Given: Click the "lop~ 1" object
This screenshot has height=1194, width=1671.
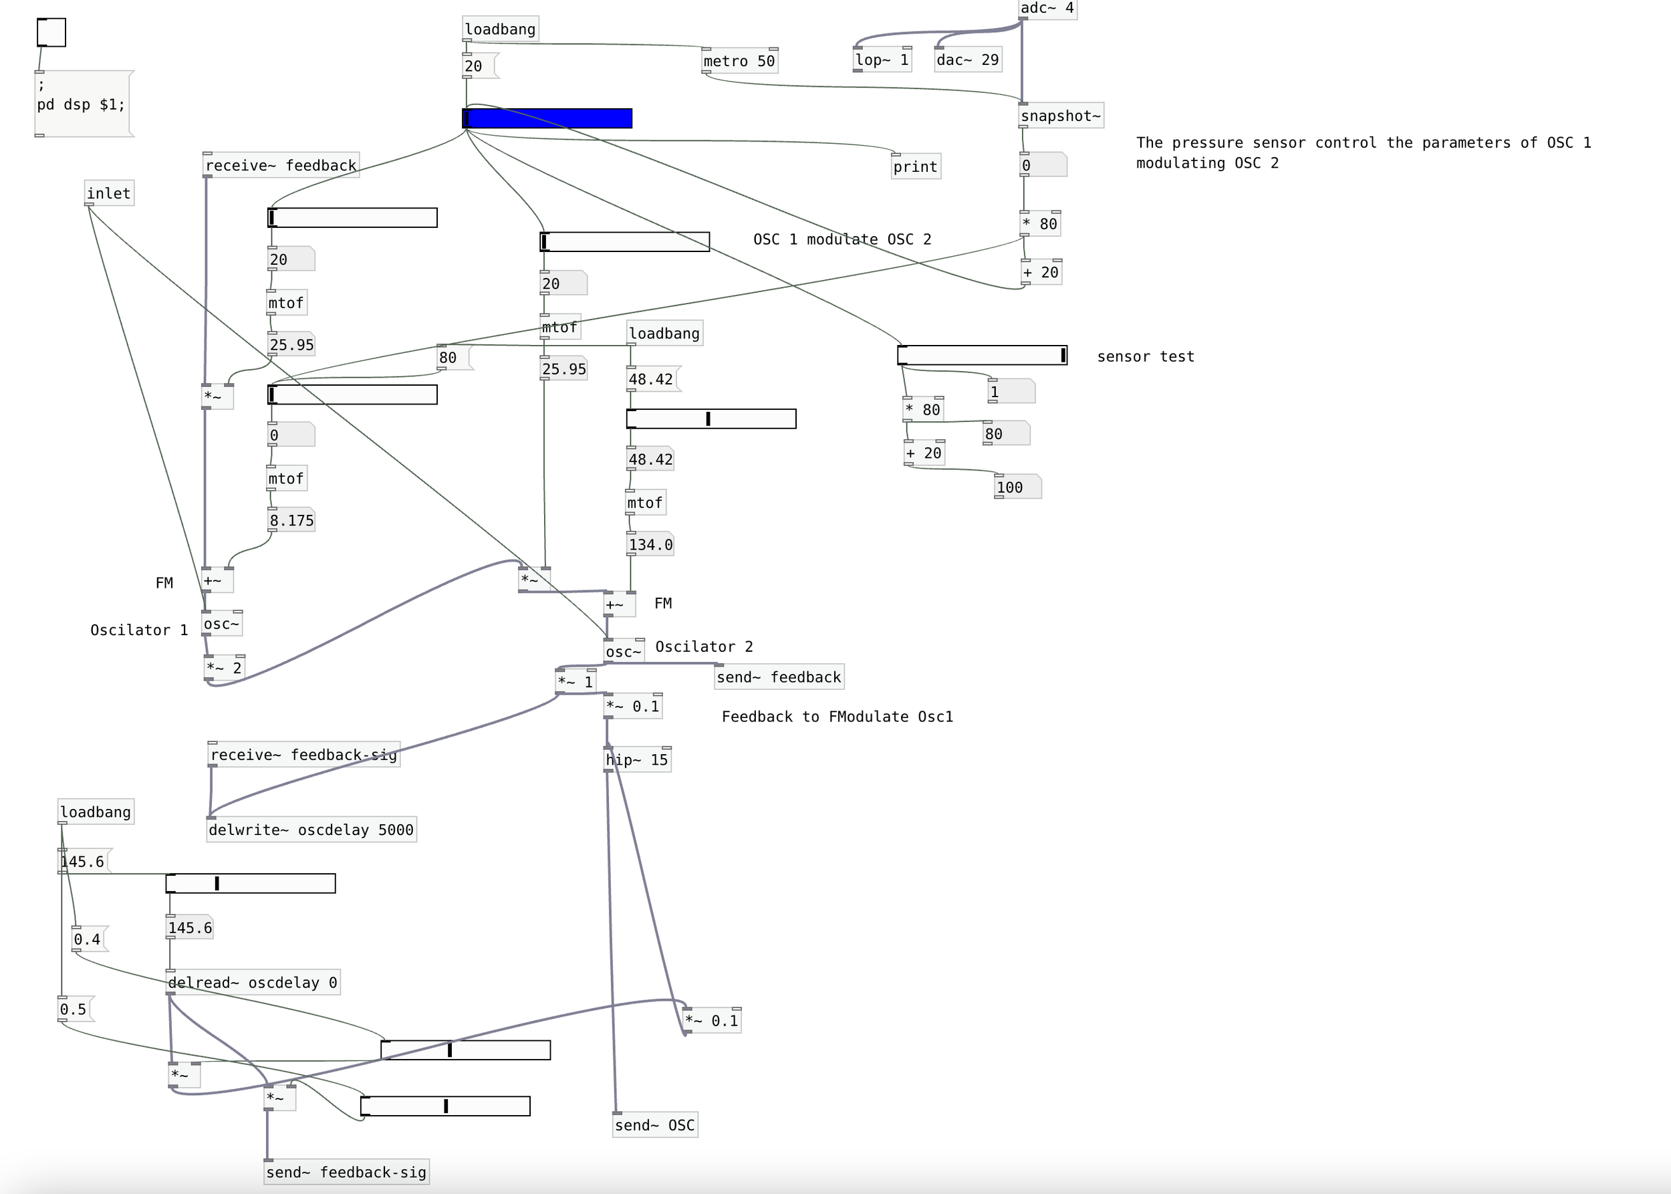Looking at the screenshot, I should [882, 59].
